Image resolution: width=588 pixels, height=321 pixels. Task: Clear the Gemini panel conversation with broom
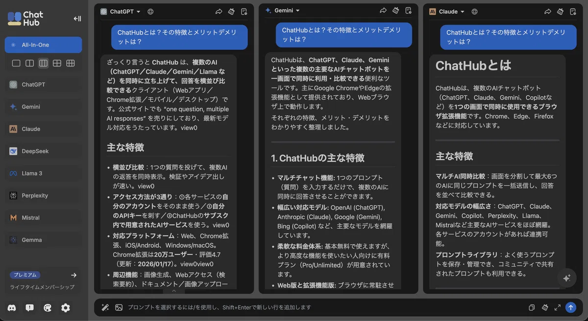(x=395, y=10)
